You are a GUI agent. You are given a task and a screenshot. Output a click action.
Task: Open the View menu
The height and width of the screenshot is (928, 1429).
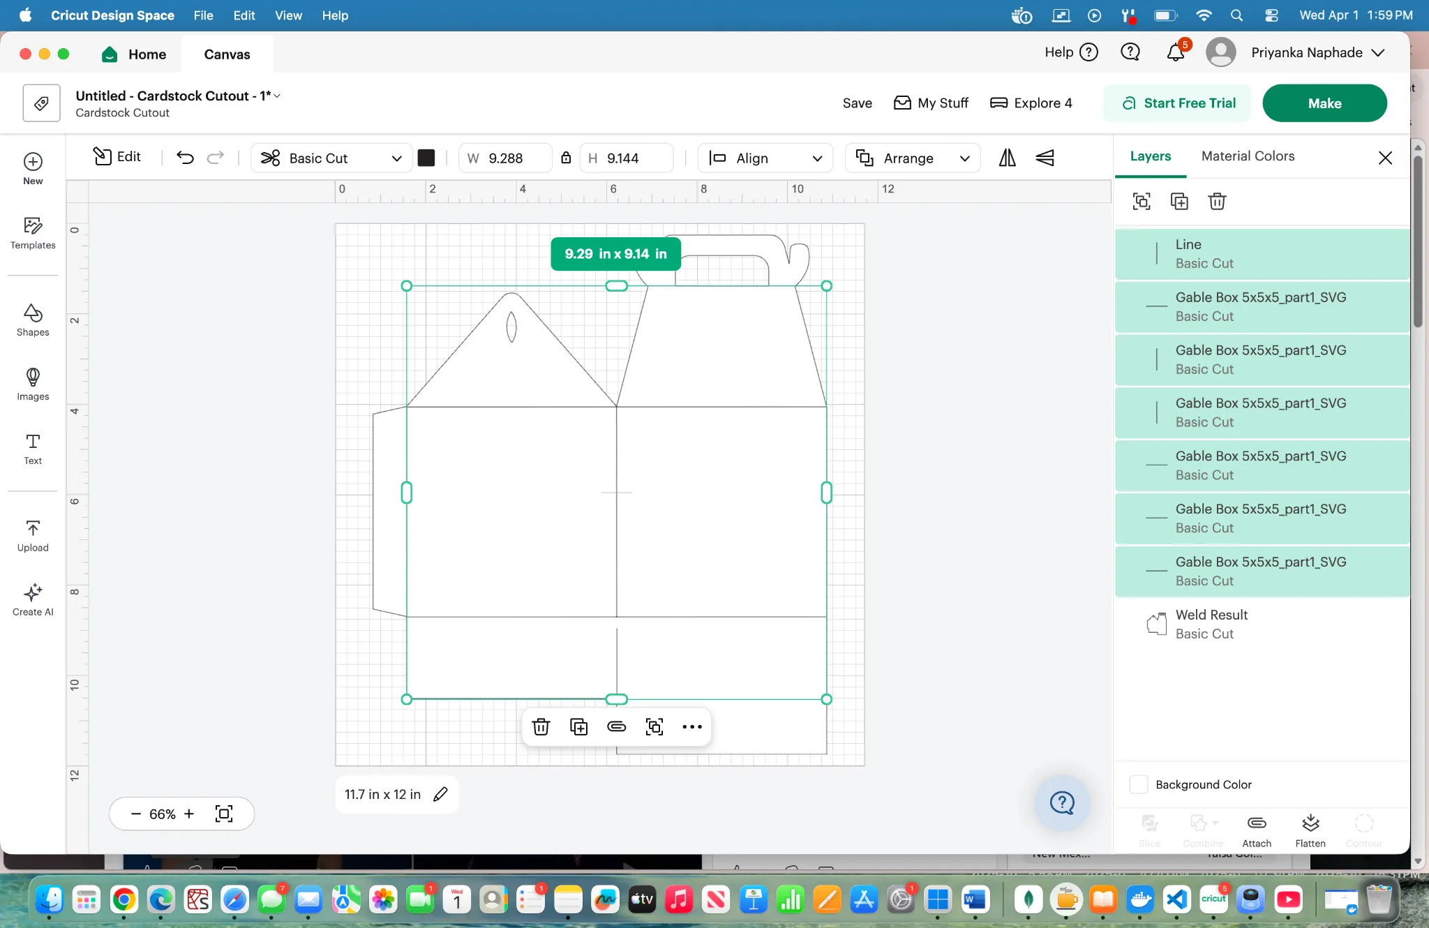[x=288, y=15]
